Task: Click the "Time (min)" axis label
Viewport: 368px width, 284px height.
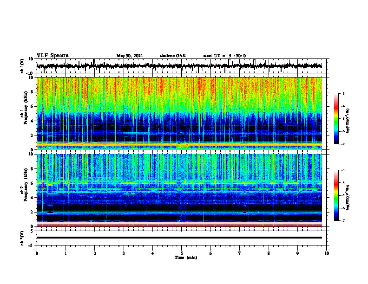Action: [186, 258]
